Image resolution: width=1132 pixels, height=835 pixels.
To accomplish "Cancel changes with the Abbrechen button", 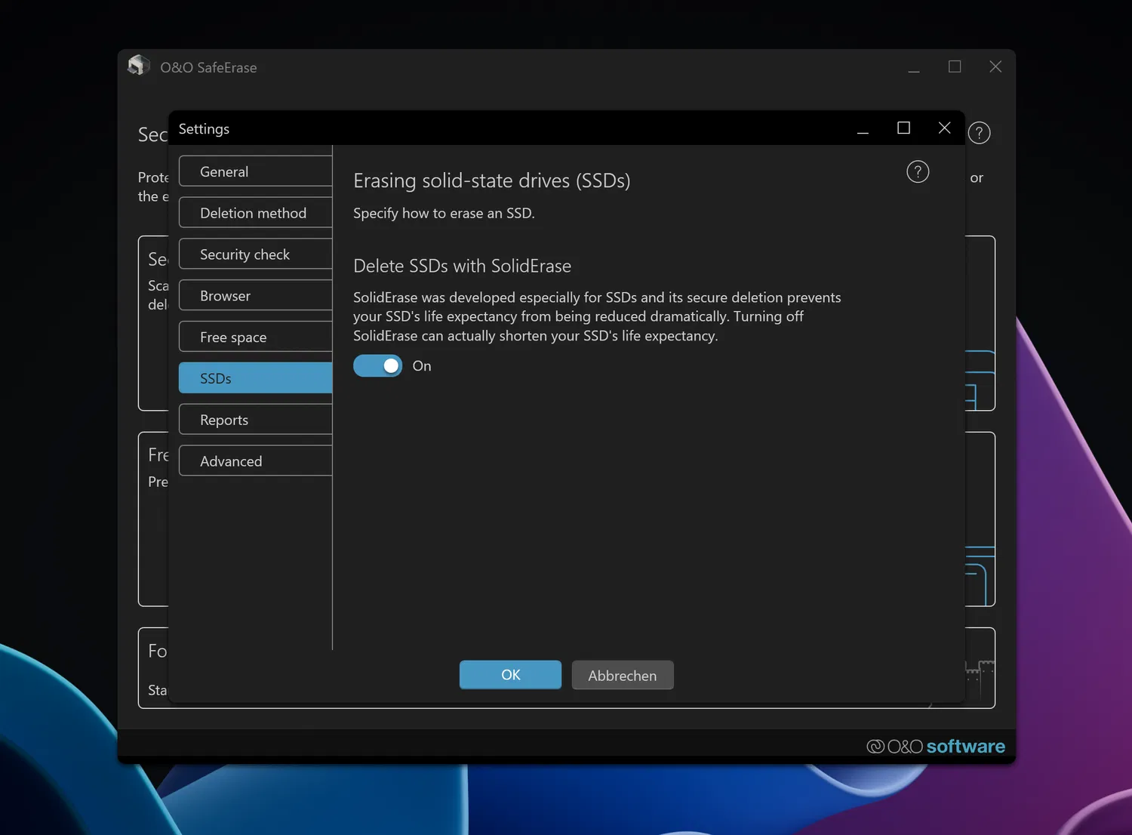I will coord(622,676).
